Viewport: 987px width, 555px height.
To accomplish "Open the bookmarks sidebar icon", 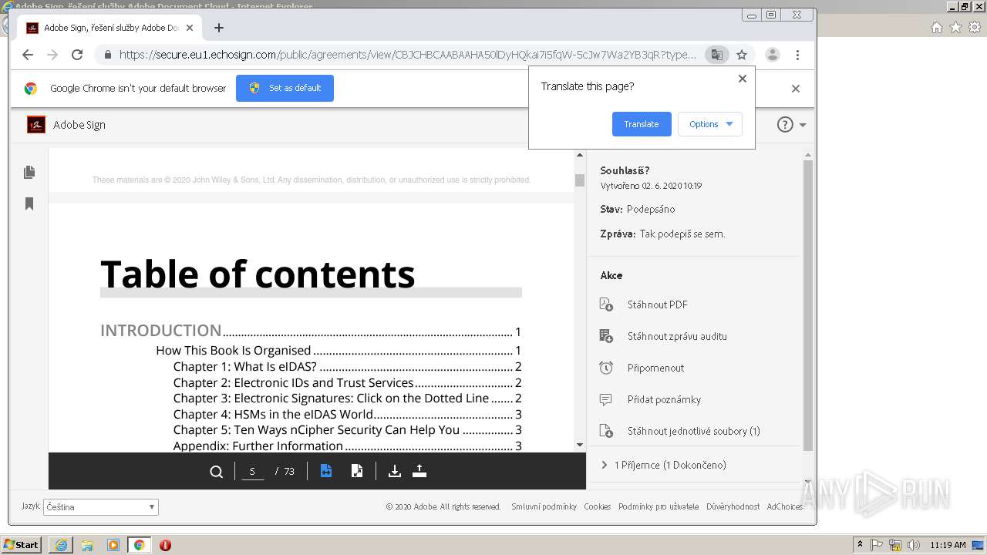I will pyautogui.click(x=29, y=203).
